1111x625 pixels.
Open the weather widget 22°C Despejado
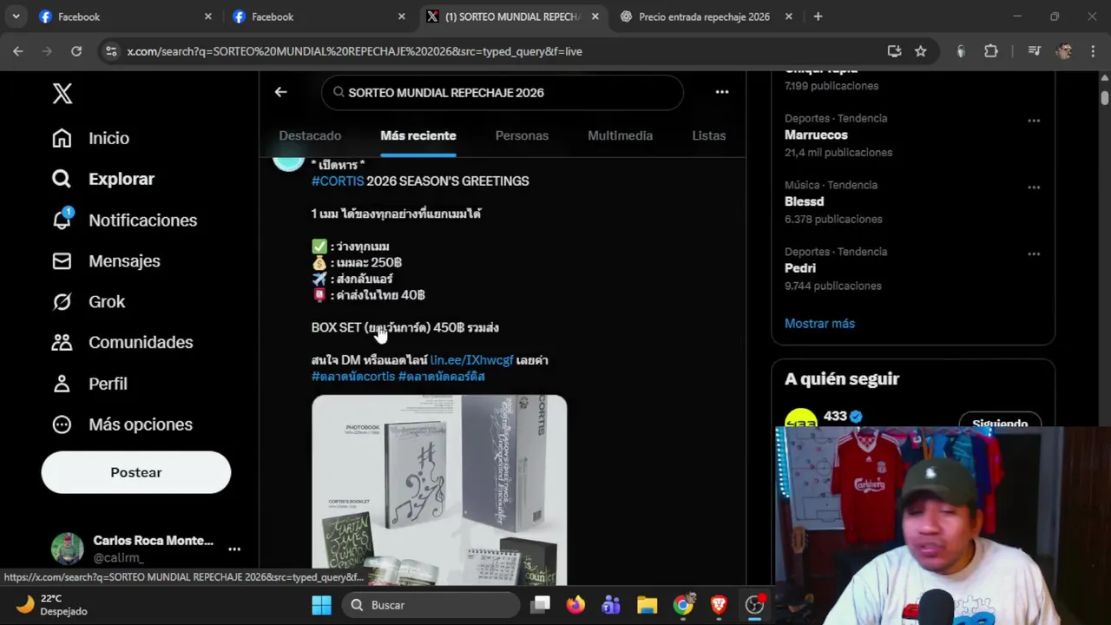[x=52, y=605]
